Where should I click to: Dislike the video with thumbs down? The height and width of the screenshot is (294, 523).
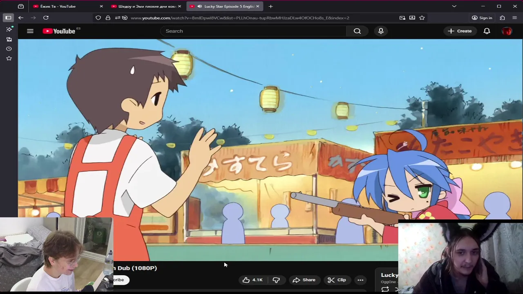pyautogui.click(x=276, y=280)
